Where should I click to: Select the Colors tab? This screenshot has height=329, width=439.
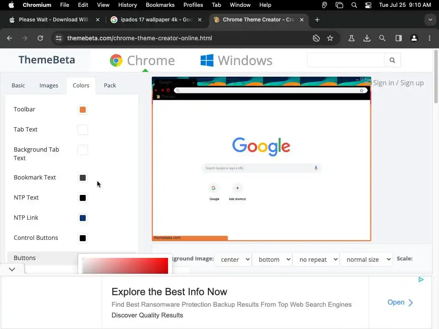pos(81,85)
